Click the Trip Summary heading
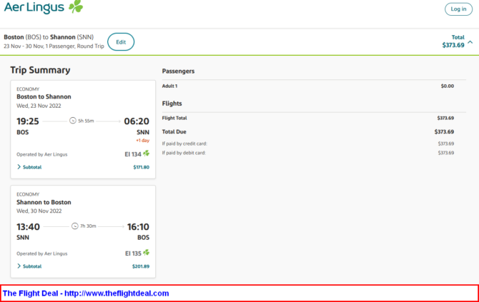479x302 pixels. (40, 70)
